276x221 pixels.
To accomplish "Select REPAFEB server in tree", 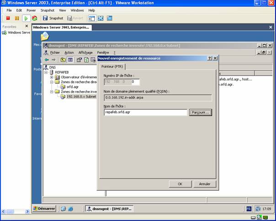I will click(62, 72).
